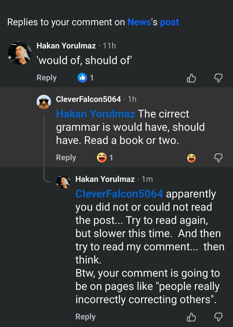Select the Hakan Yorulmaz username on the top comment

[x=67, y=46]
